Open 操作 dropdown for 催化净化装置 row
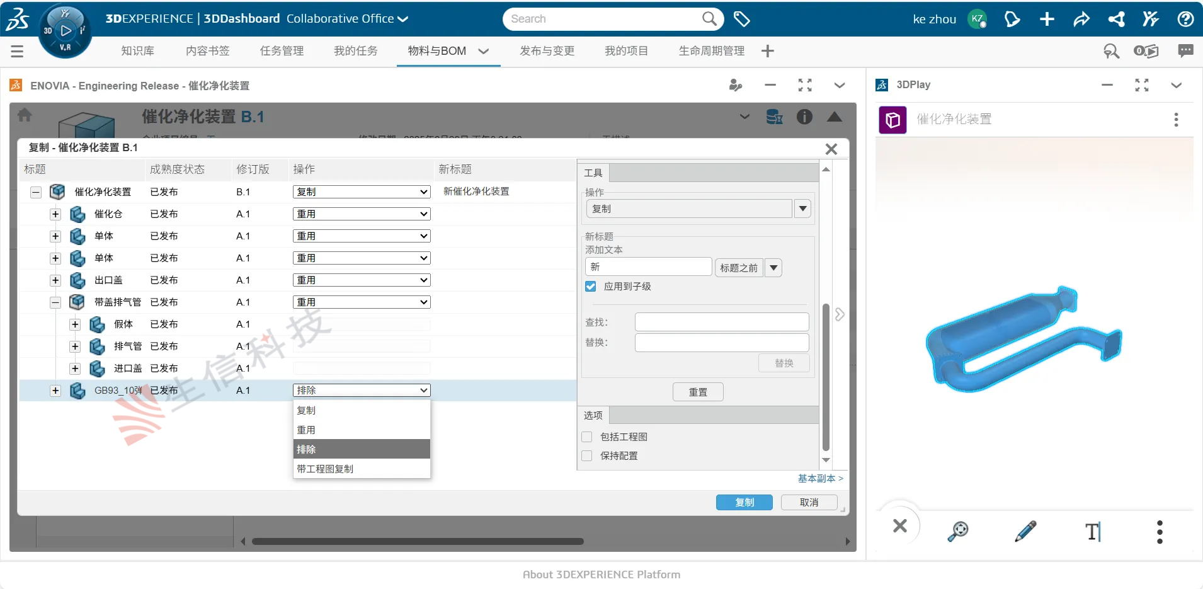The width and height of the screenshot is (1203, 589). [362, 192]
